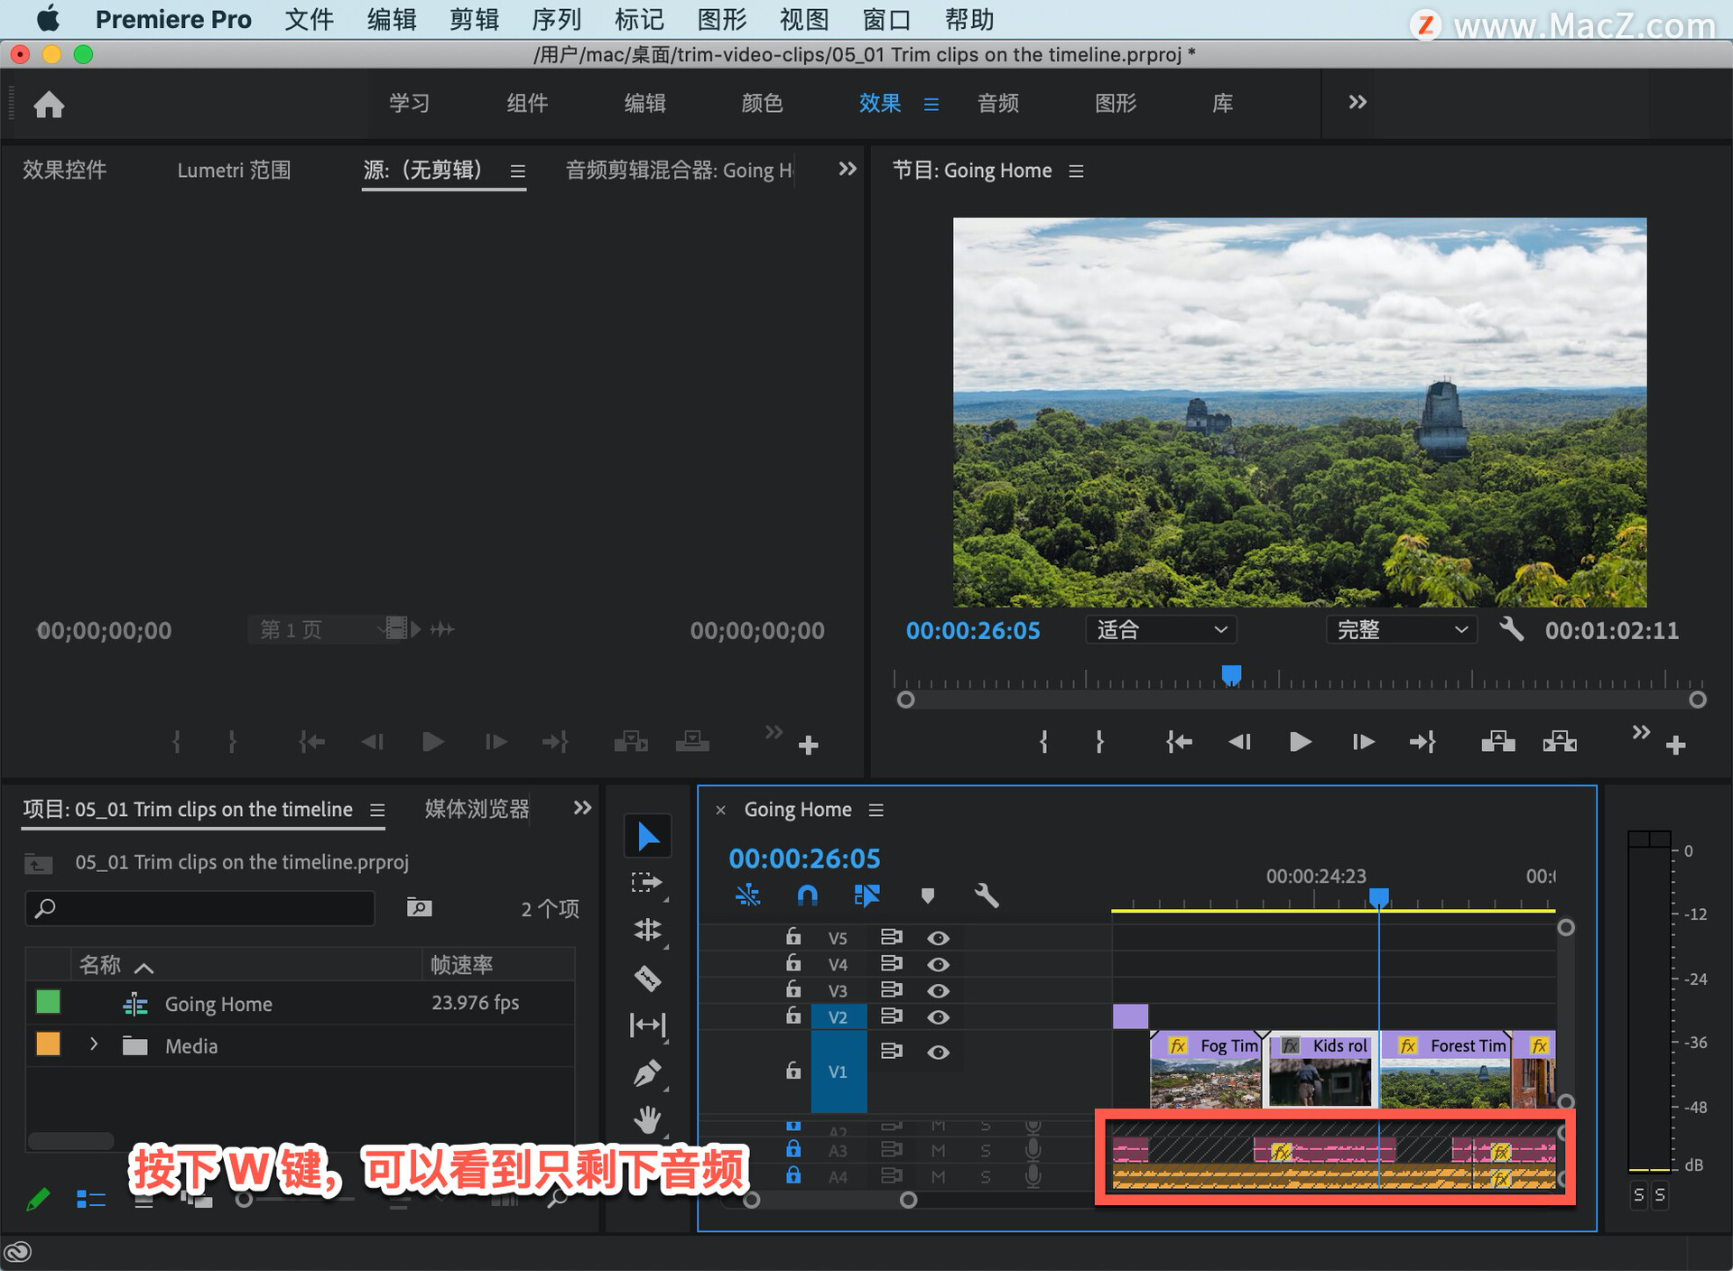Click the project search field
1733x1271 pixels.
200,908
